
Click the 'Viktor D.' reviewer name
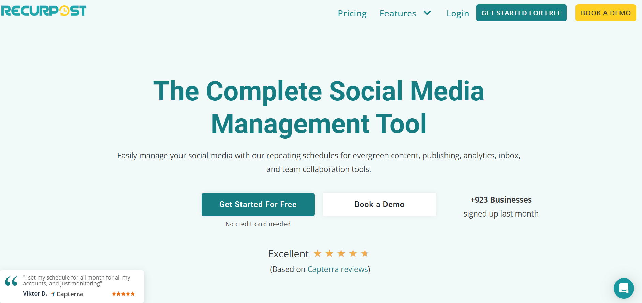(x=35, y=293)
